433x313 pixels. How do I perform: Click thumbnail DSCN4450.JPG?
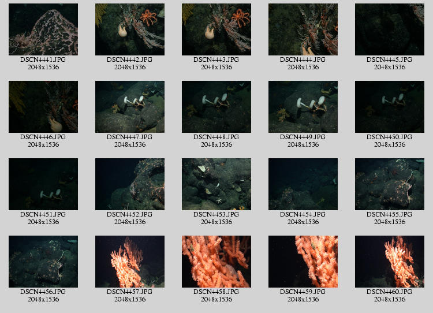390,107
